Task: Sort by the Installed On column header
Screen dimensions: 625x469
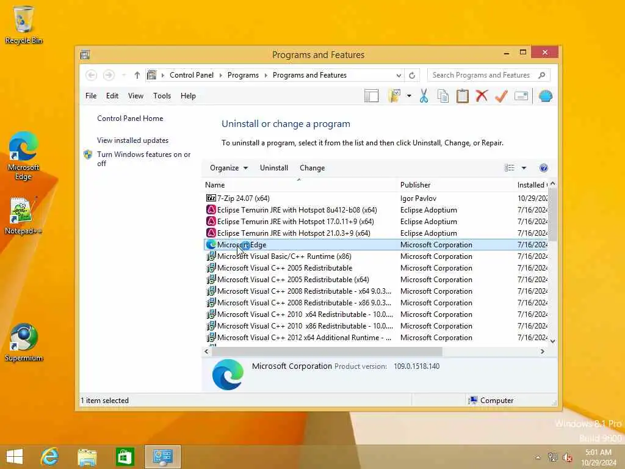Action: coord(532,184)
